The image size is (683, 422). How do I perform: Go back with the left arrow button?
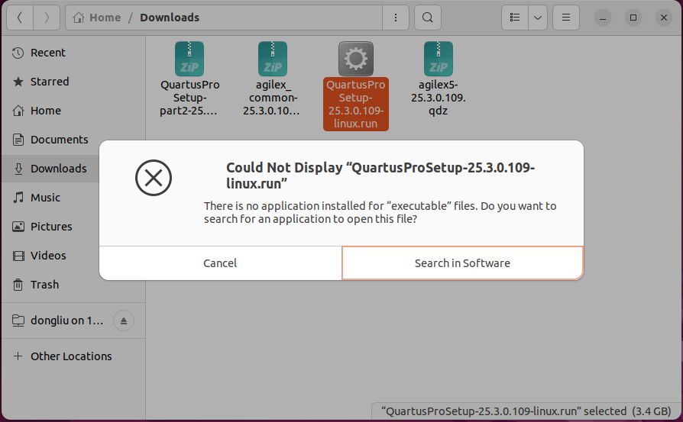(x=20, y=18)
